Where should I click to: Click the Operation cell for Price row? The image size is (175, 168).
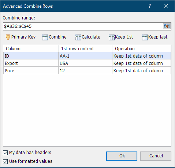pos(142,70)
